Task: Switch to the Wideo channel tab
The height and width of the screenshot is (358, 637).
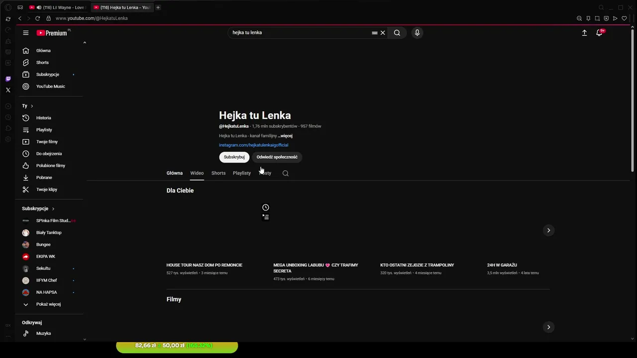Action: tap(197, 173)
